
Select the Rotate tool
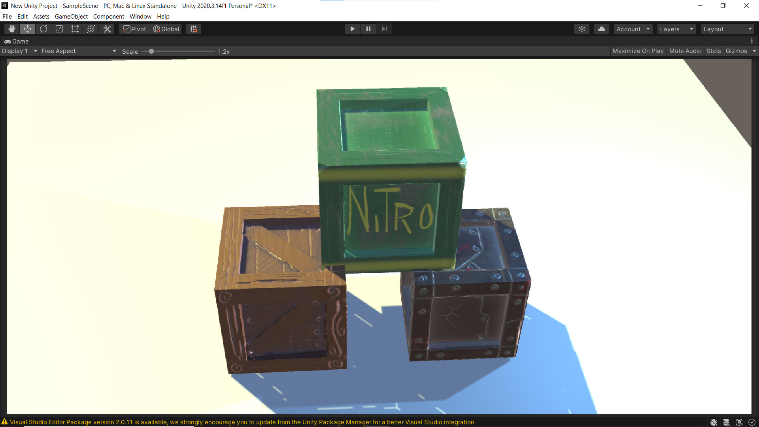(43, 28)
